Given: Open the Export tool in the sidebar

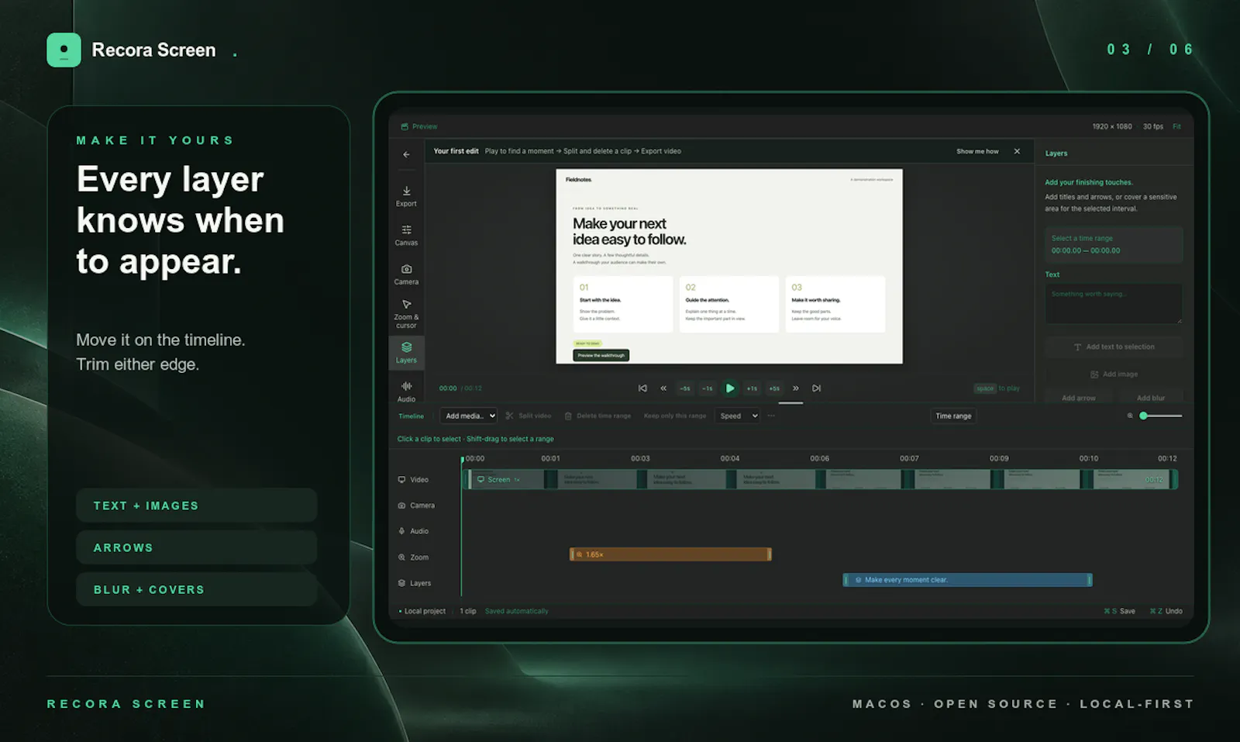Looking at the screenshot, I should point(406,196).
